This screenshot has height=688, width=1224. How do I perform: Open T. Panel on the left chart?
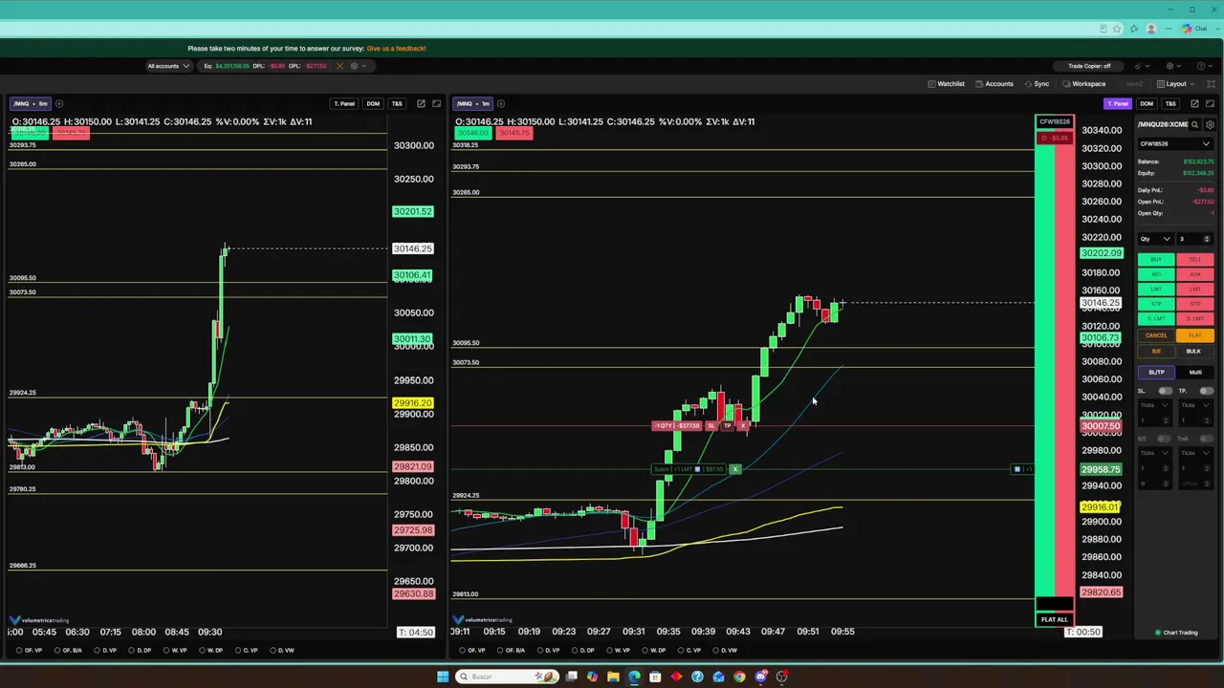tap(344, 103)
